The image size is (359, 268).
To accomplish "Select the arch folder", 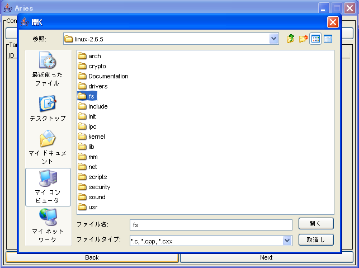I will pos(94,56).
